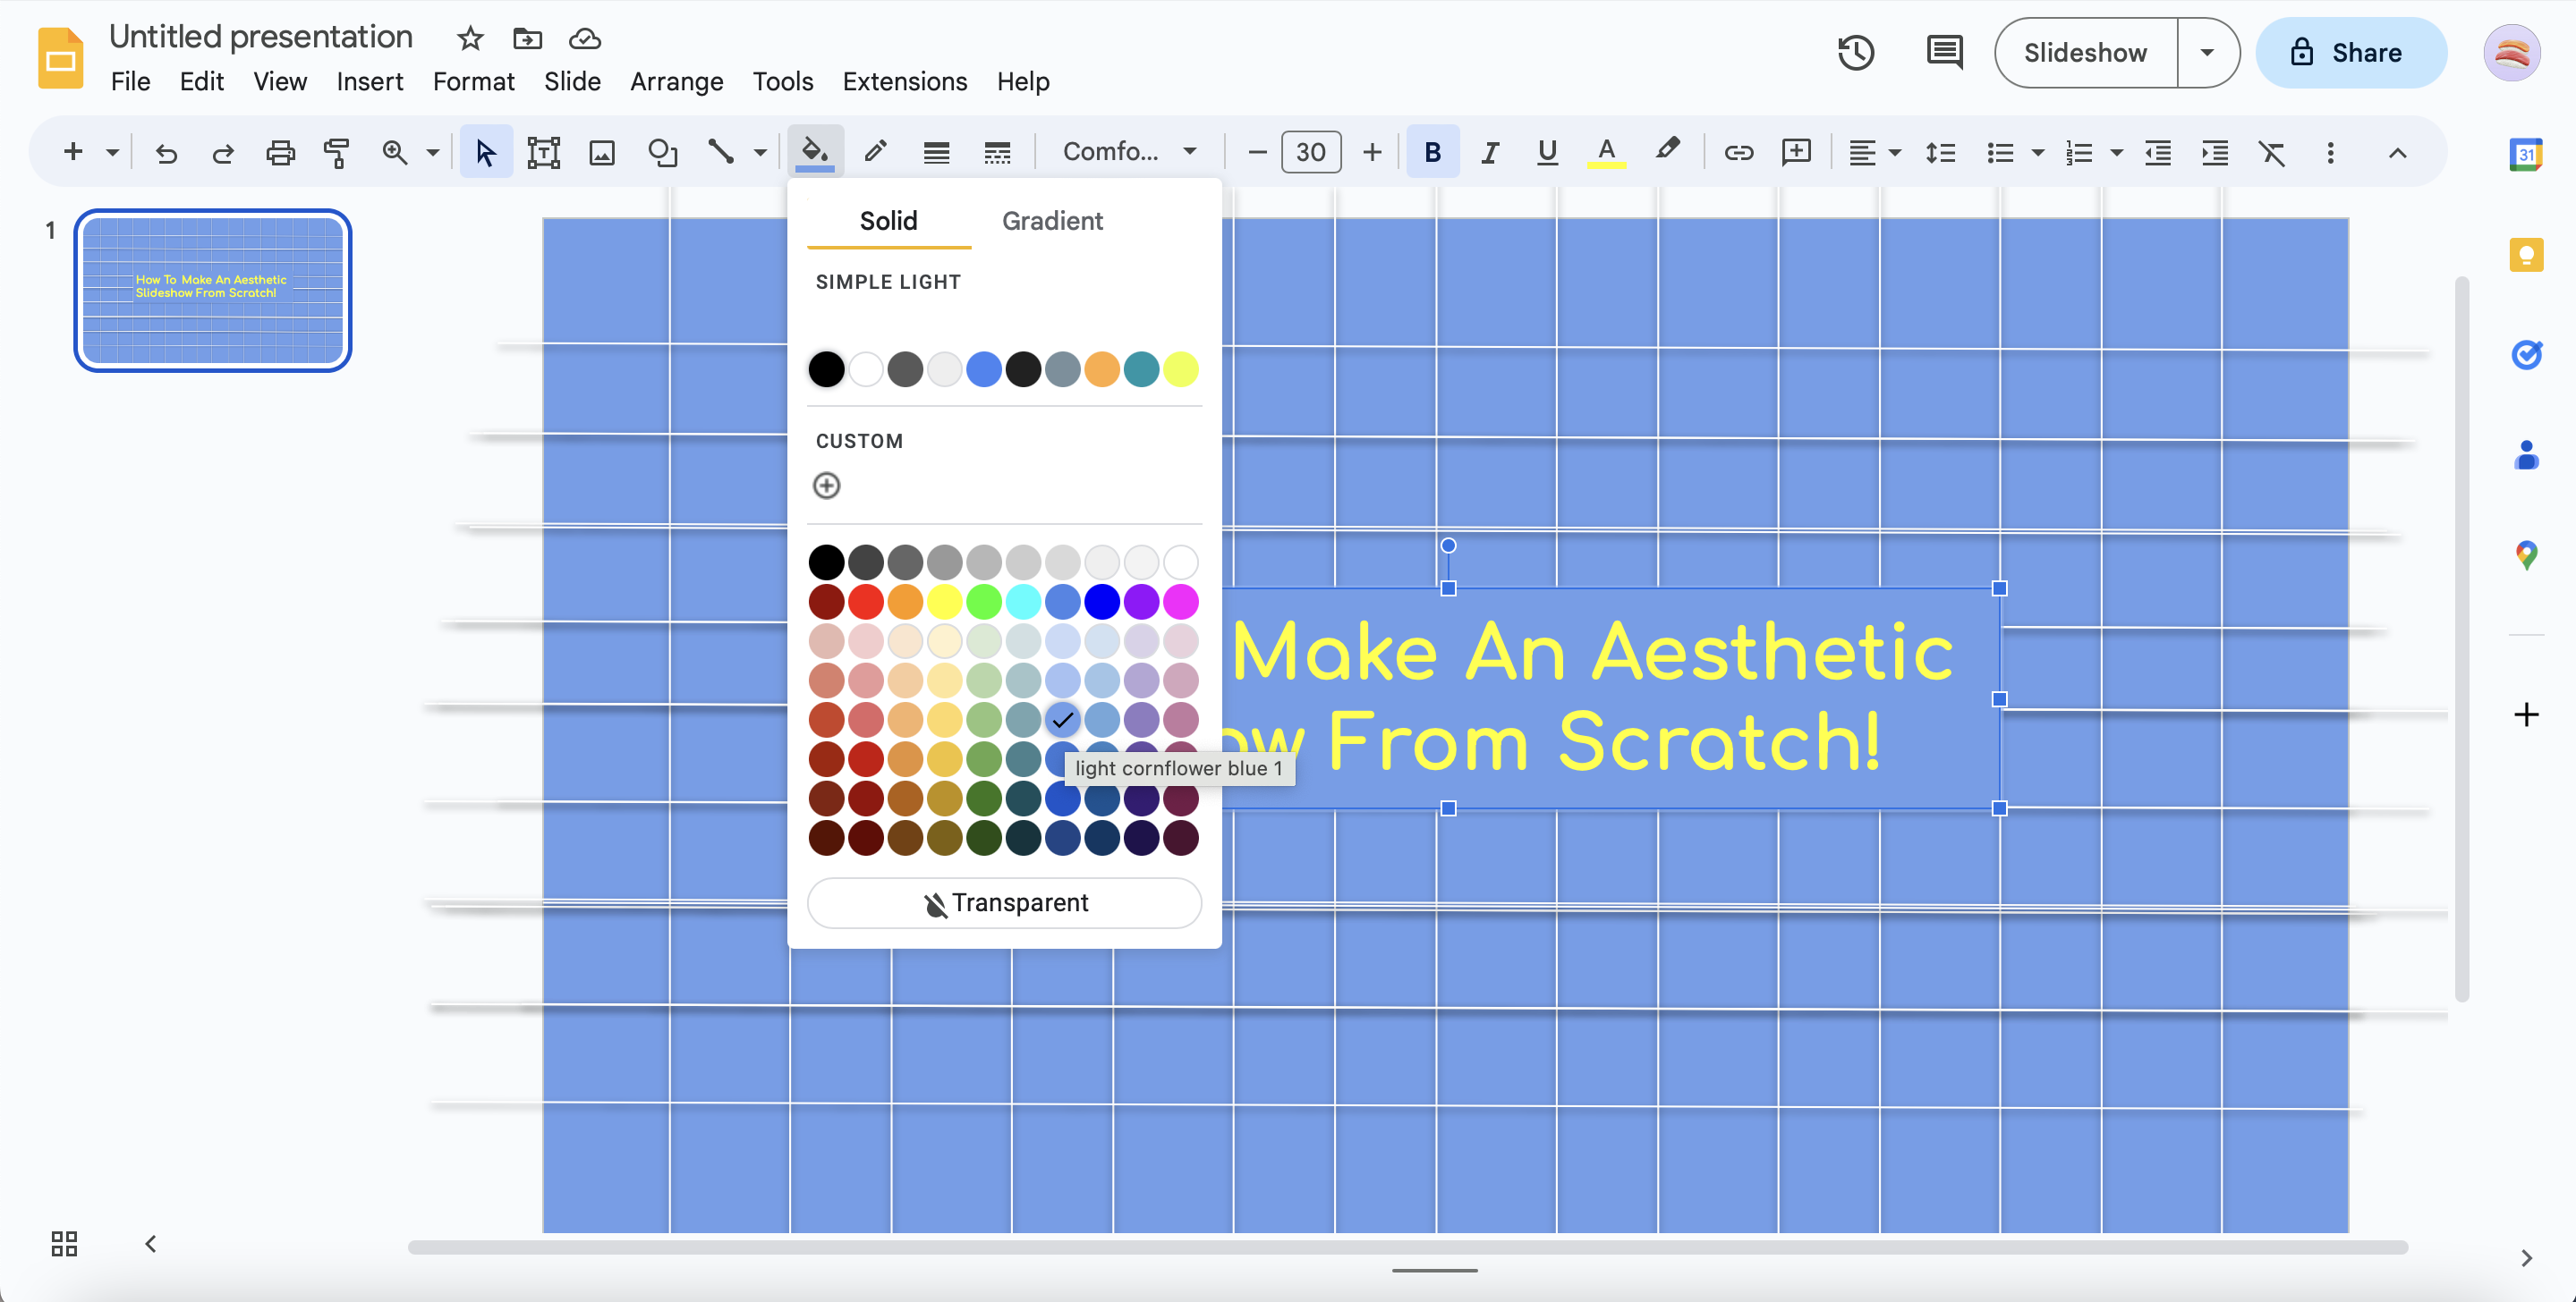Click the text color icon
This screenshot has height=1302, width=2576.
click(1604, 151)
